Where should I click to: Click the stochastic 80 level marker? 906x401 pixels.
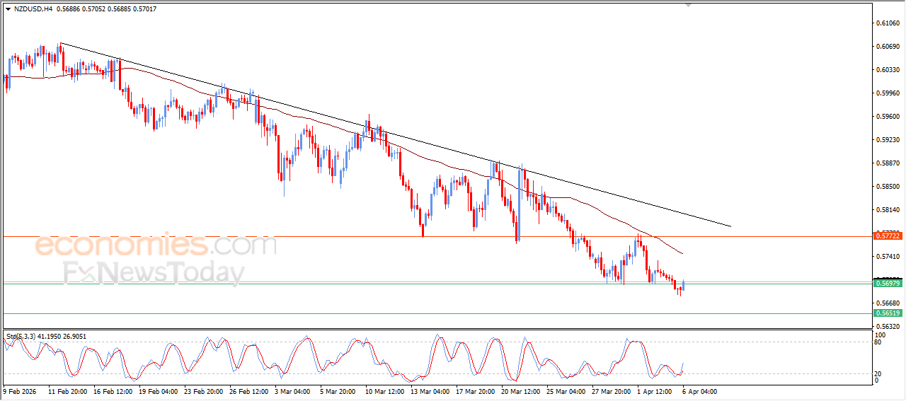click(x=878, y=343)
